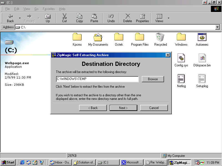Click the 11:09 PM clock
The width and height of the screenshot is (222, 166).
pyautogui.click(x=213, y=162)
